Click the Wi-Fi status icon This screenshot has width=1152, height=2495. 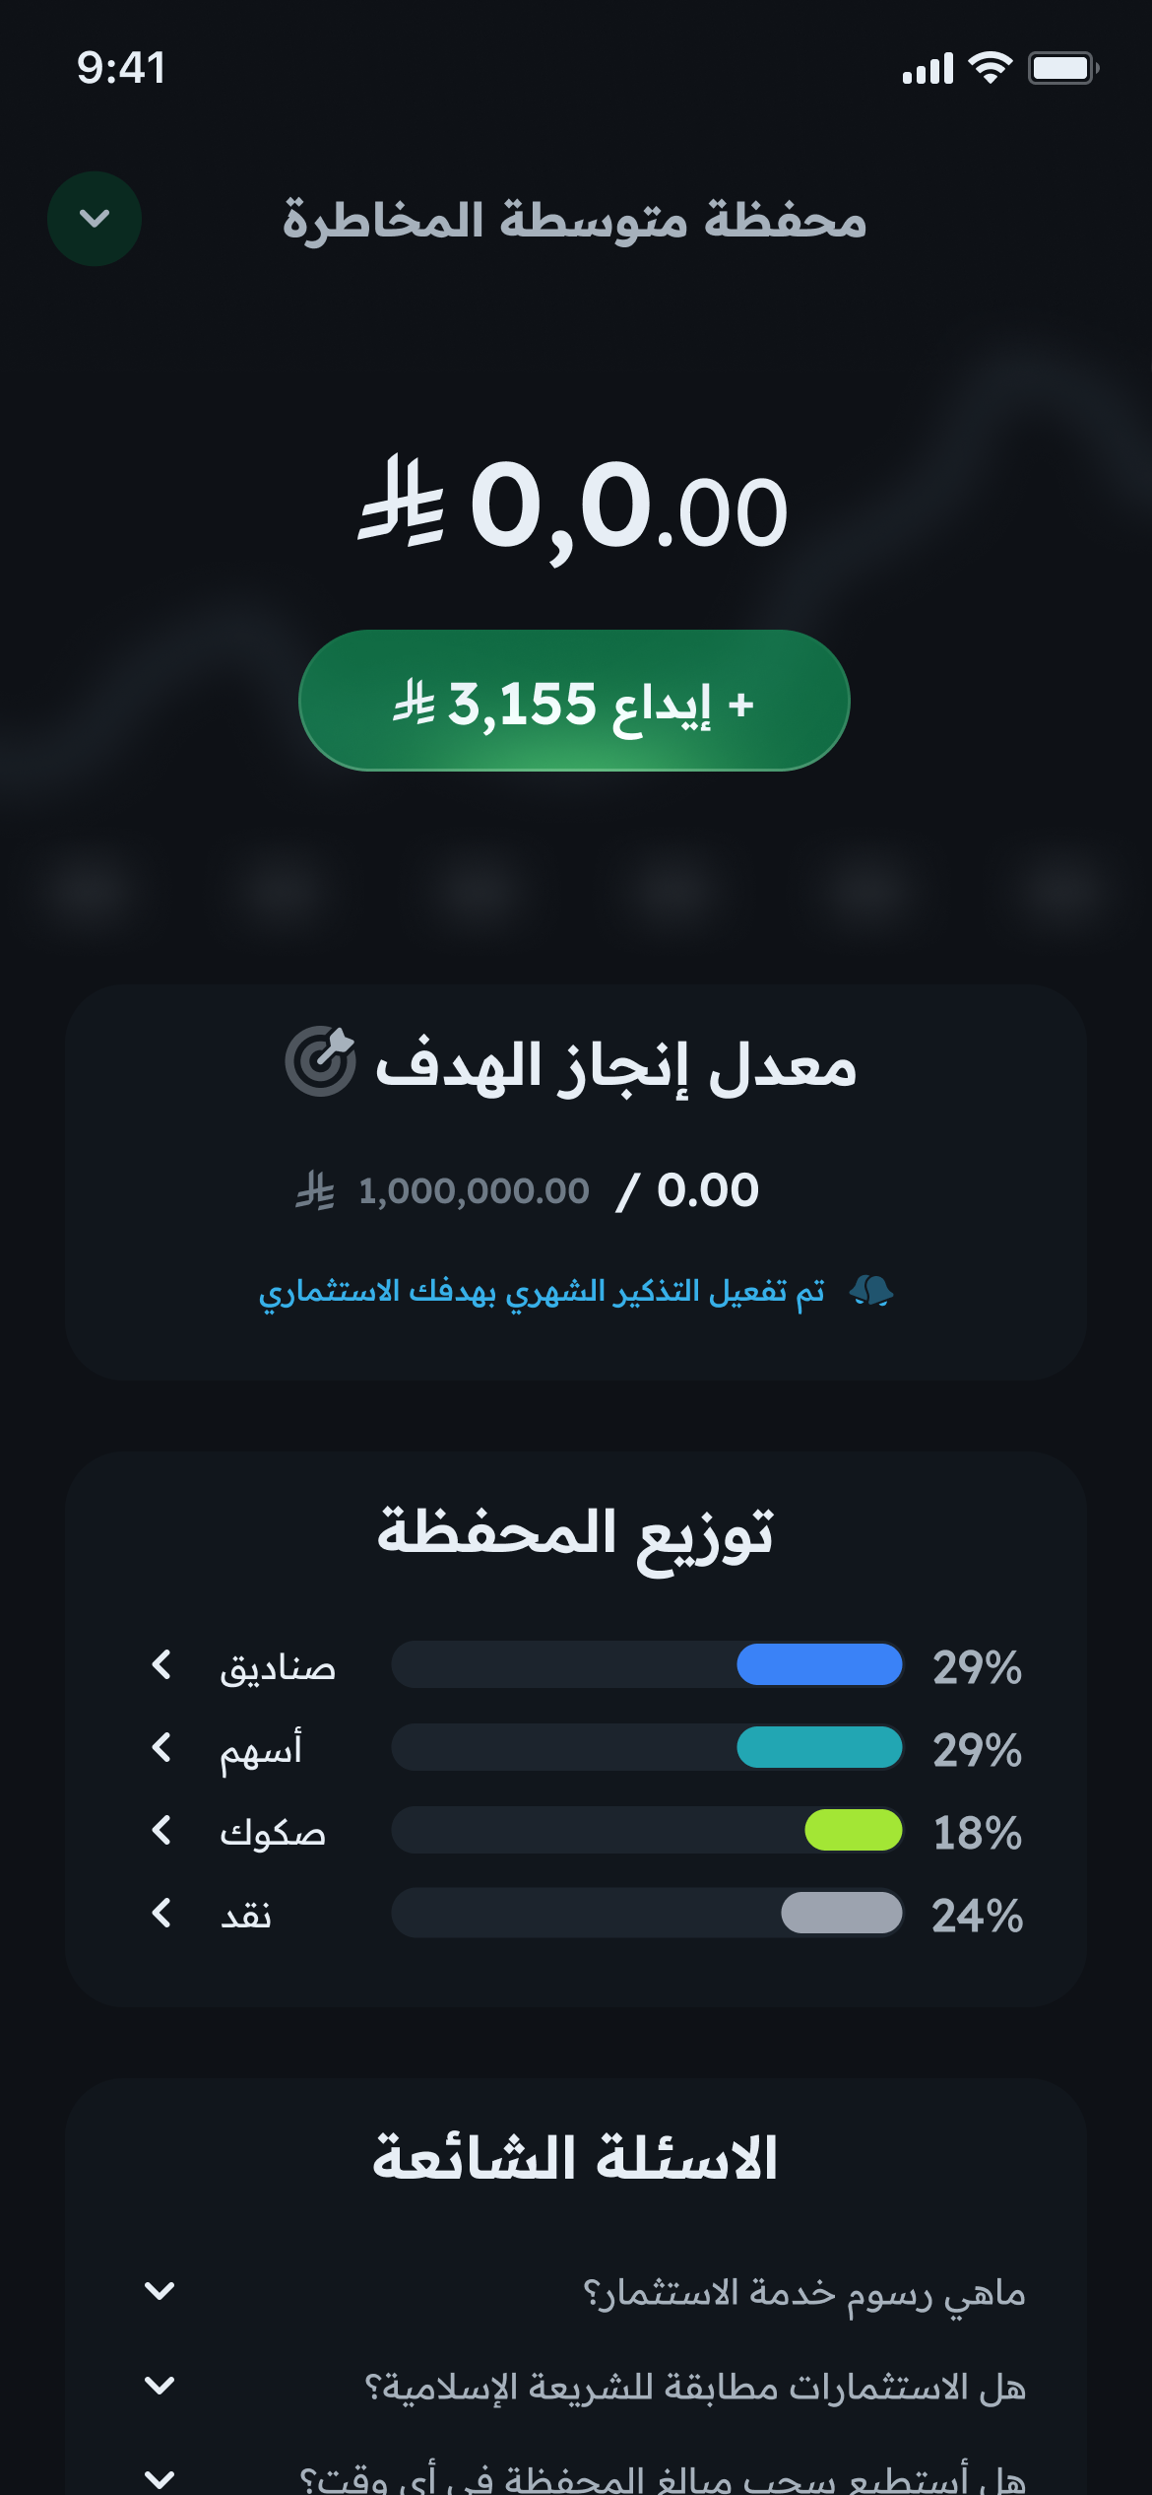(990, 68)
